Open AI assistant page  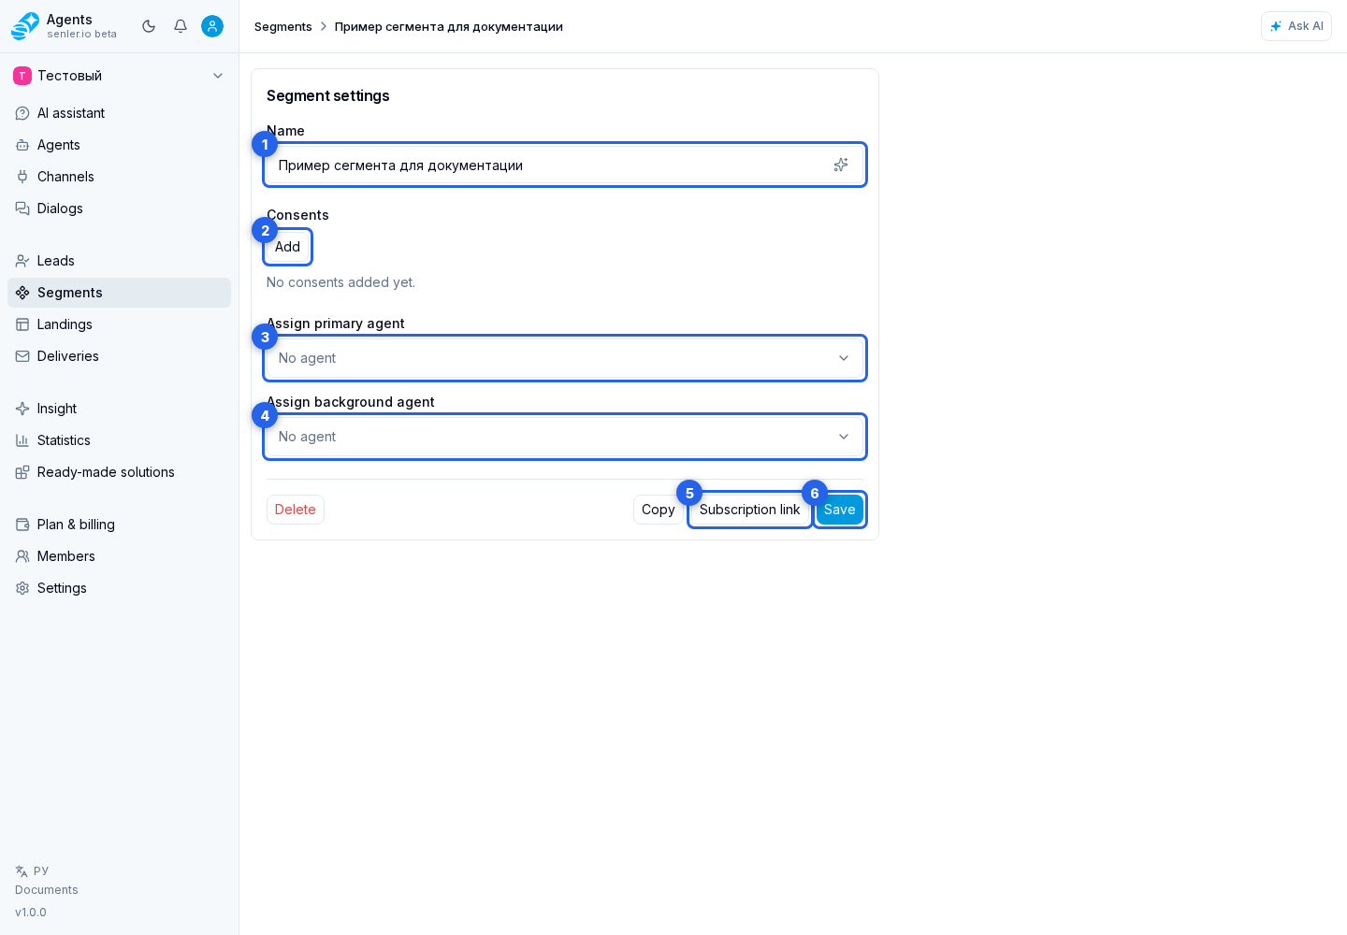(x=119, y=113)
